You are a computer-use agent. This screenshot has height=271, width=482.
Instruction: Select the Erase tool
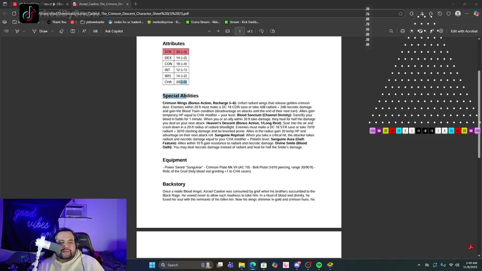pyautogui.click(x=62, y=31)
